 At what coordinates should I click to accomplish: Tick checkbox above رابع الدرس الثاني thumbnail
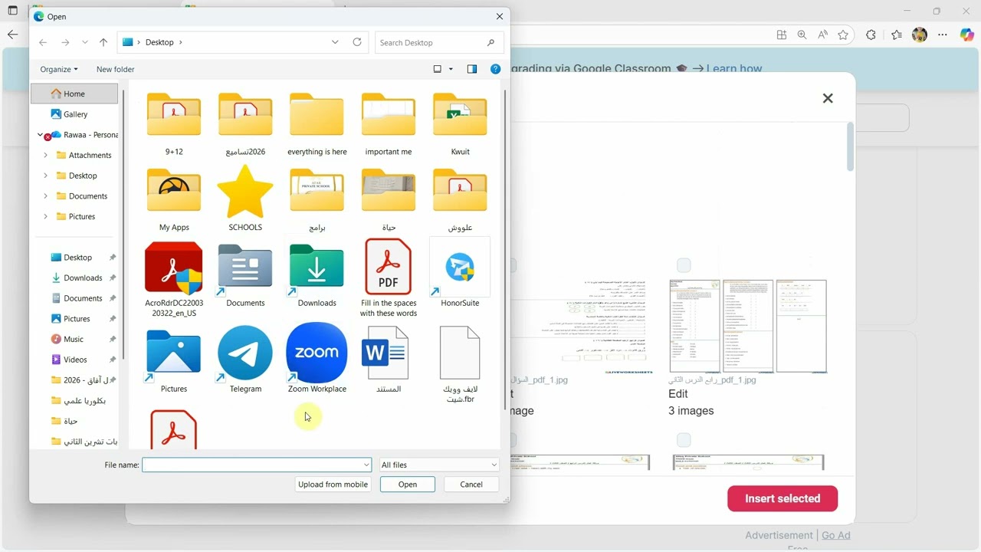tap(684, 265)
